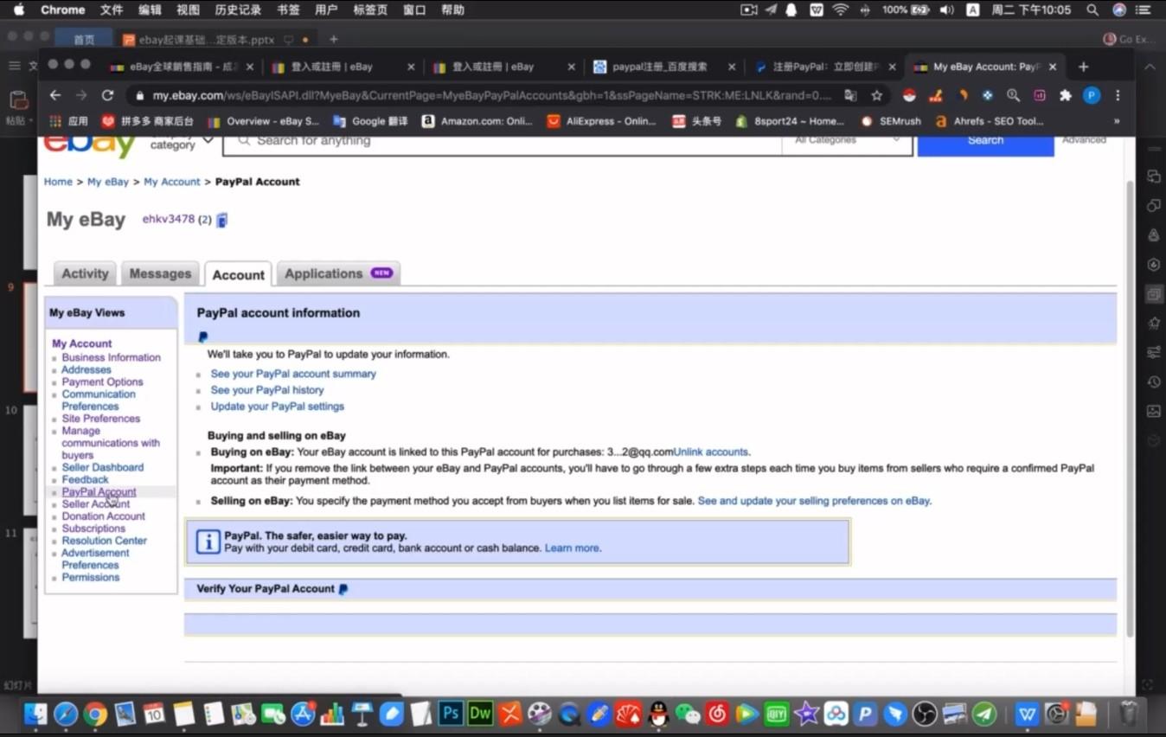This screenshot has width=1166, height=737.
Task: Select Seller Dashboard in the sidebar
Action: pyautogui.click(x=103, y=467)
